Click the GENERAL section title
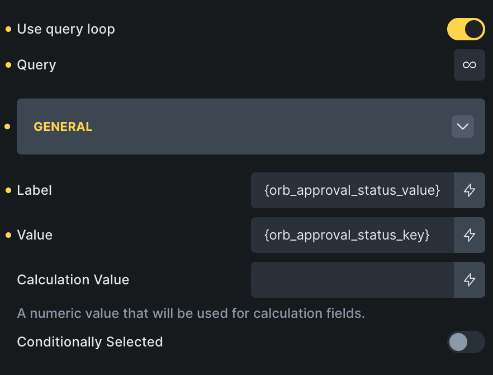Screen dimensions: 493x375 (x=63, y=126)
